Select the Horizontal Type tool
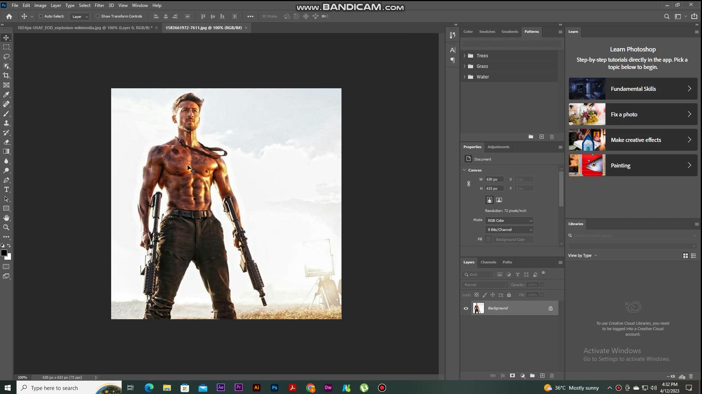Screen dimensions: 702x394 coord(6,189)
